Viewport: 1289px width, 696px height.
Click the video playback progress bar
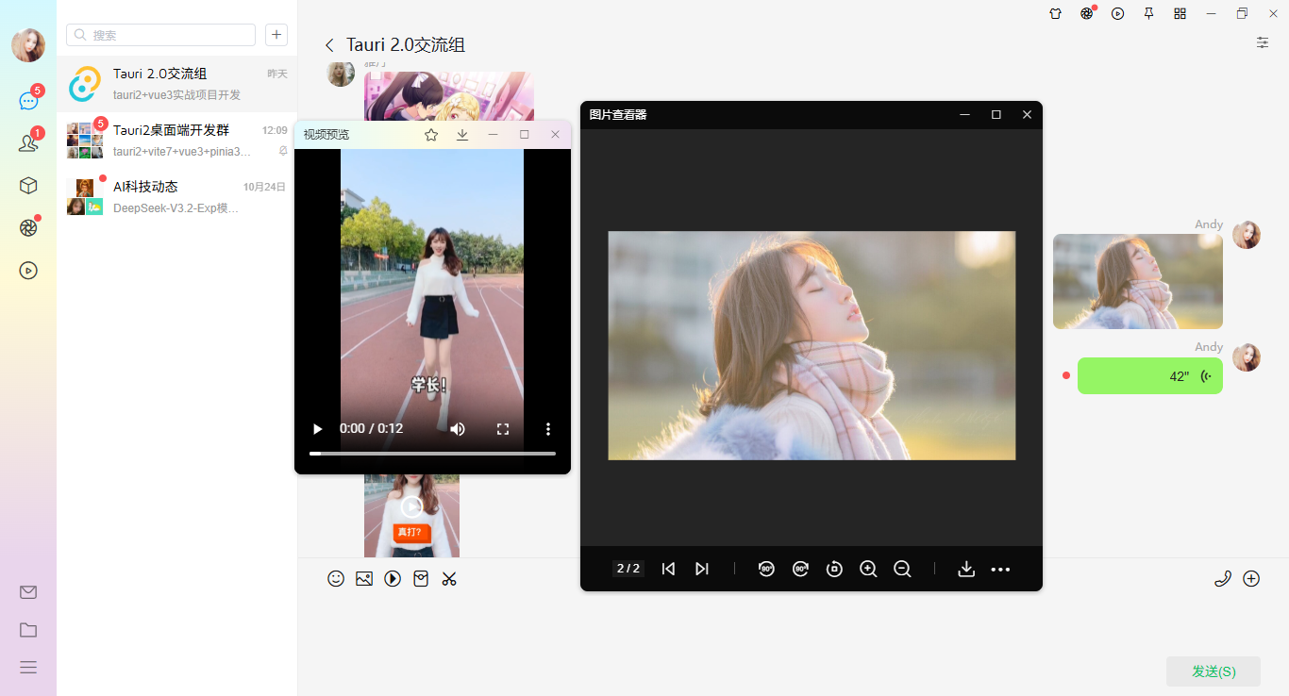(431, 453)
